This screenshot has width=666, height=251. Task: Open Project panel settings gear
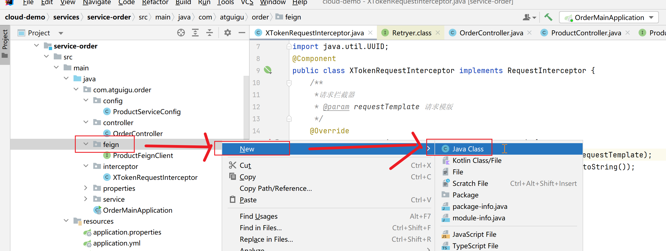(228, 33)
